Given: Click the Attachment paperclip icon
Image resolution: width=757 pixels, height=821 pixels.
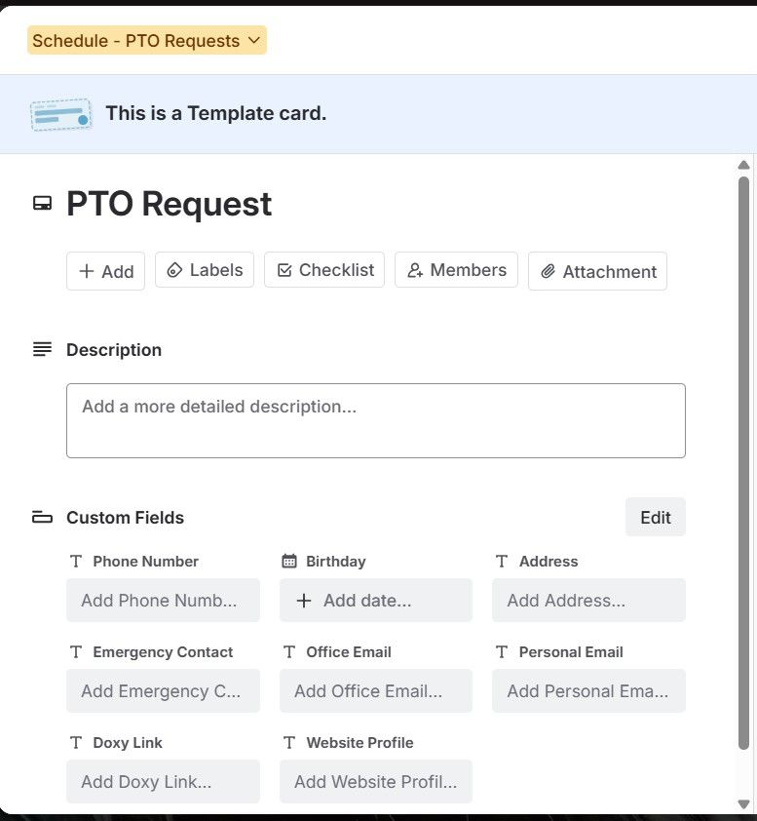Looking at the screenshot, I should click(549, 271).
